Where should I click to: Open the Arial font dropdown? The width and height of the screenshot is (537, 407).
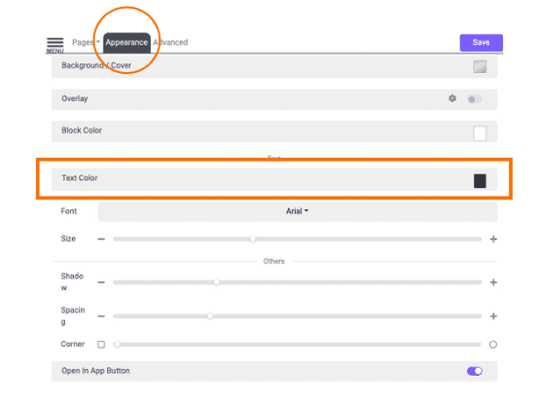point(298,211)
